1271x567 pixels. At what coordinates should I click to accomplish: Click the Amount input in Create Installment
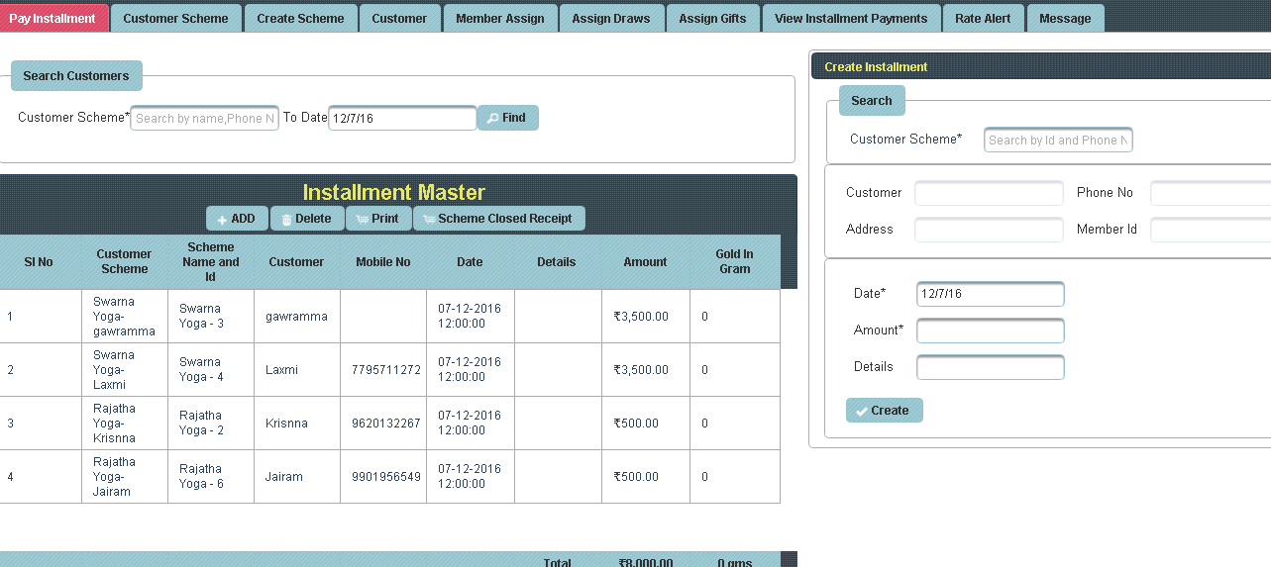[990, 331]
